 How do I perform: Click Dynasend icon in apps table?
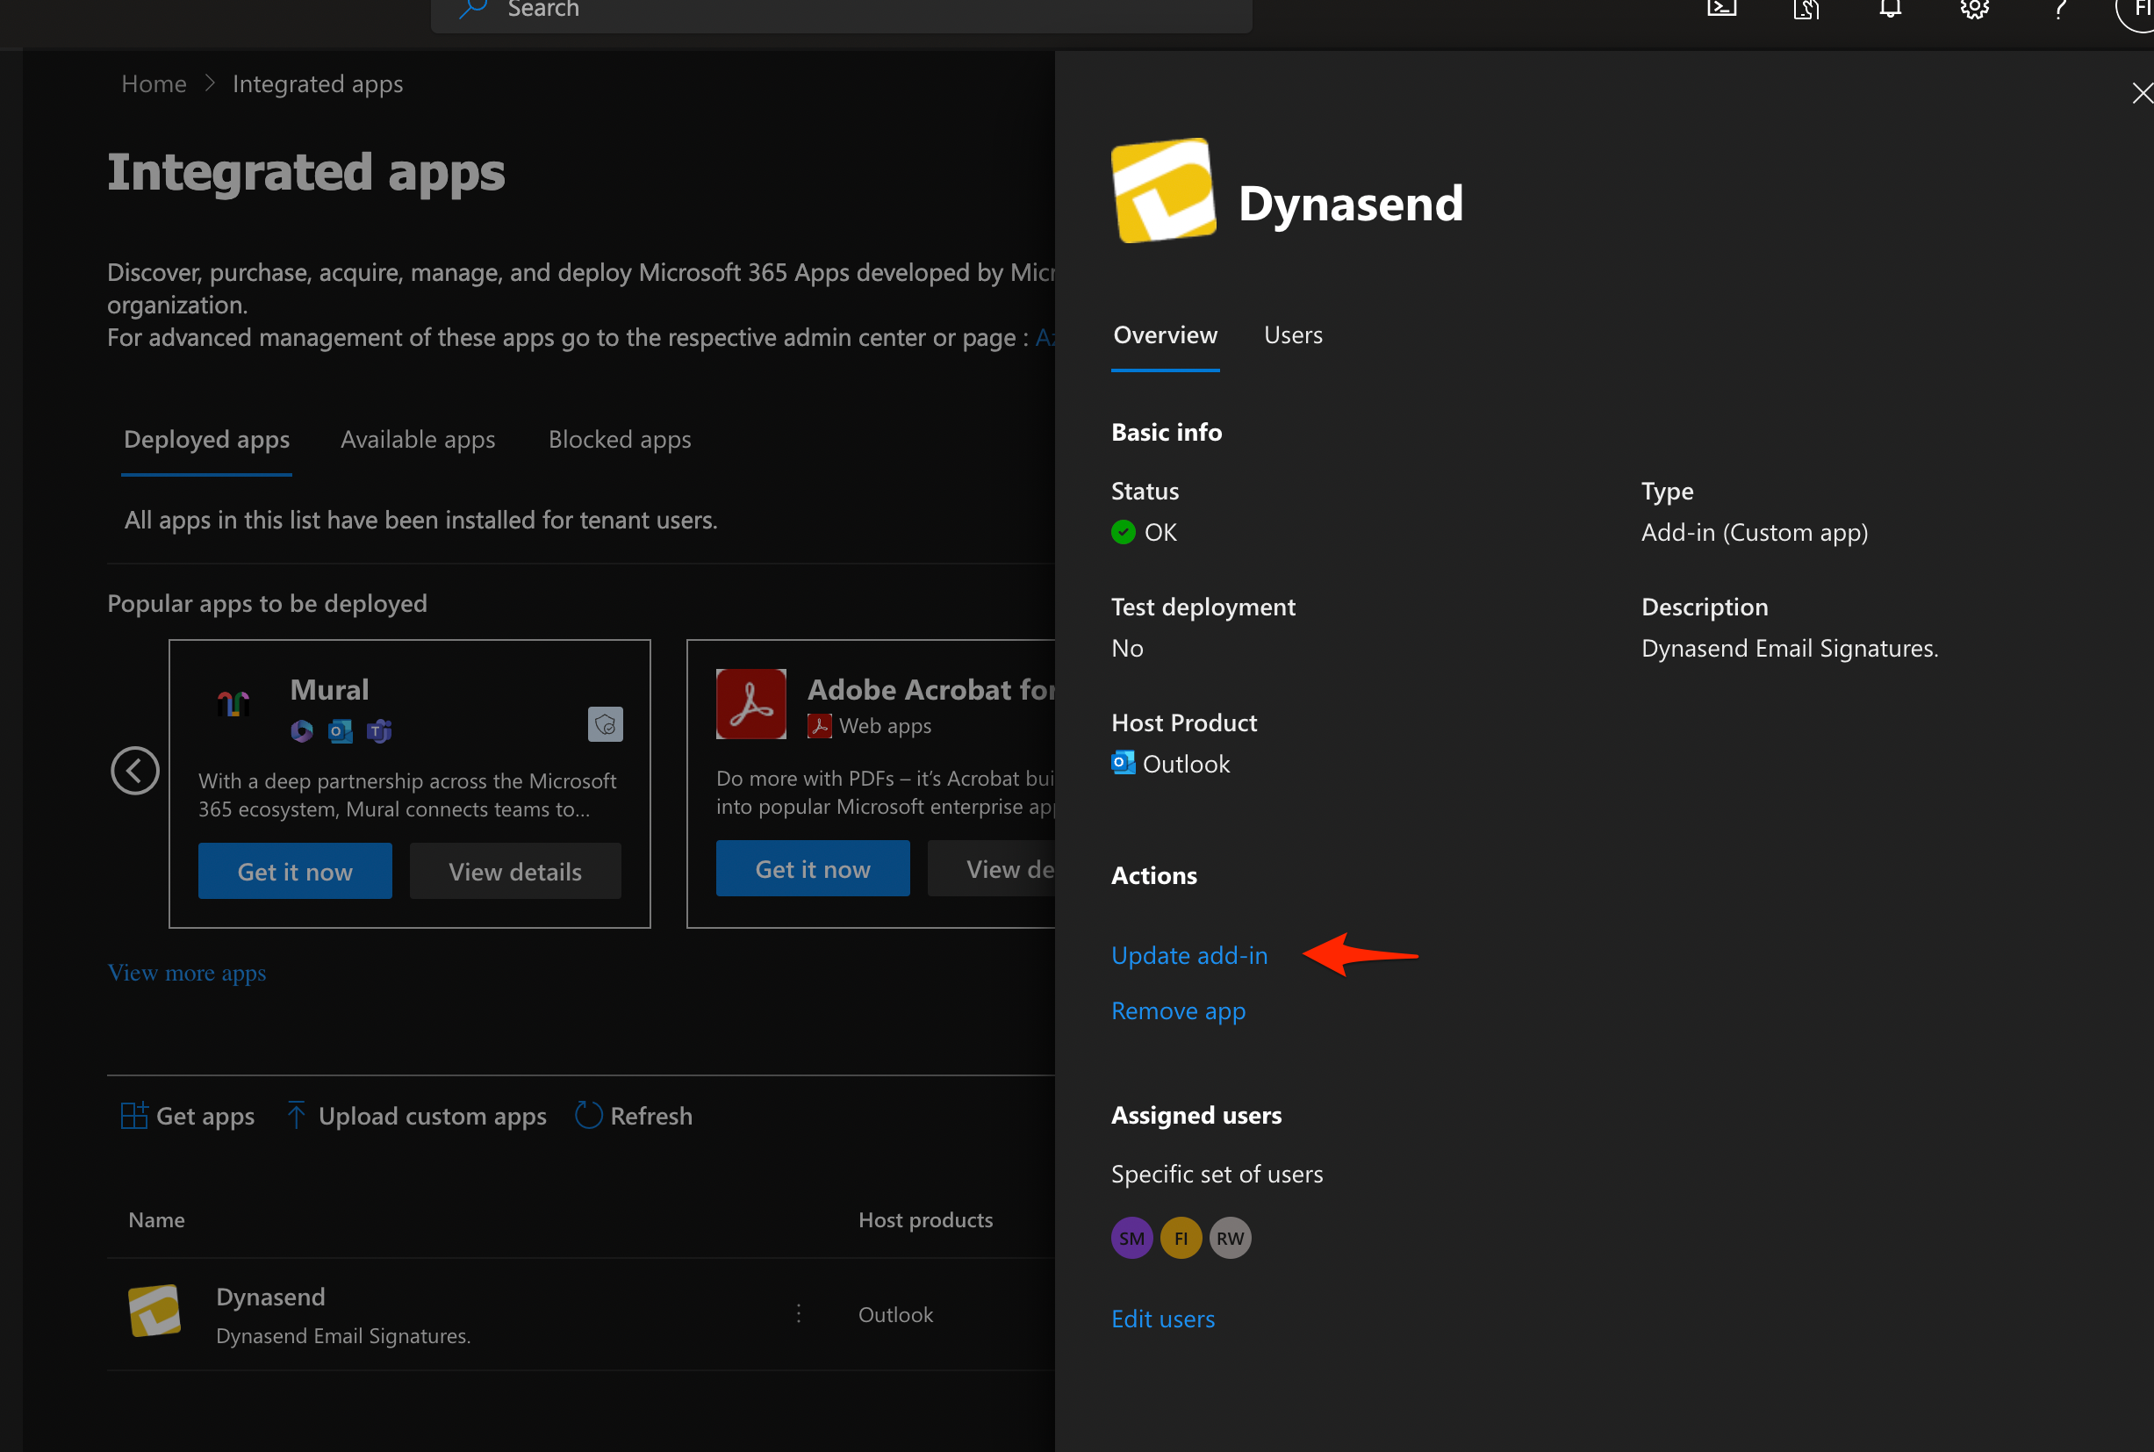click(x=154, y=1311)
